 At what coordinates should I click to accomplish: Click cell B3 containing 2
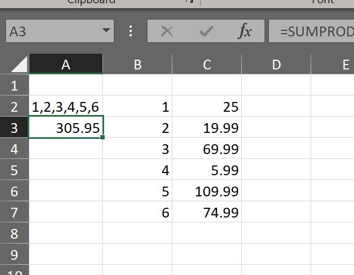(x=138, y=127)
